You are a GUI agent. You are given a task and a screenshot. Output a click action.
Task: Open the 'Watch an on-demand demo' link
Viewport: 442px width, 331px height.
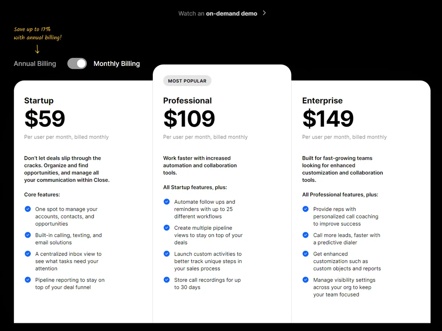[x=217, y=13]
